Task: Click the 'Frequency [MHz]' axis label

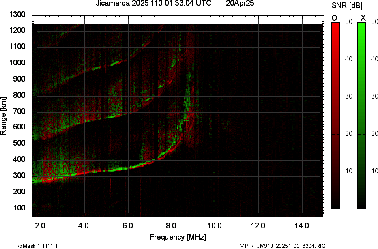Action: 178,237
